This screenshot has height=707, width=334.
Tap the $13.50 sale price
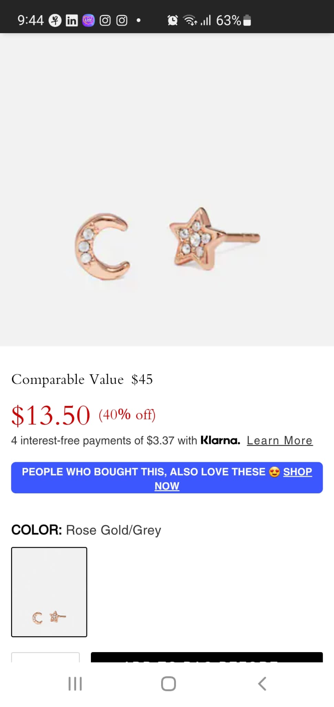tap(51, 415)
